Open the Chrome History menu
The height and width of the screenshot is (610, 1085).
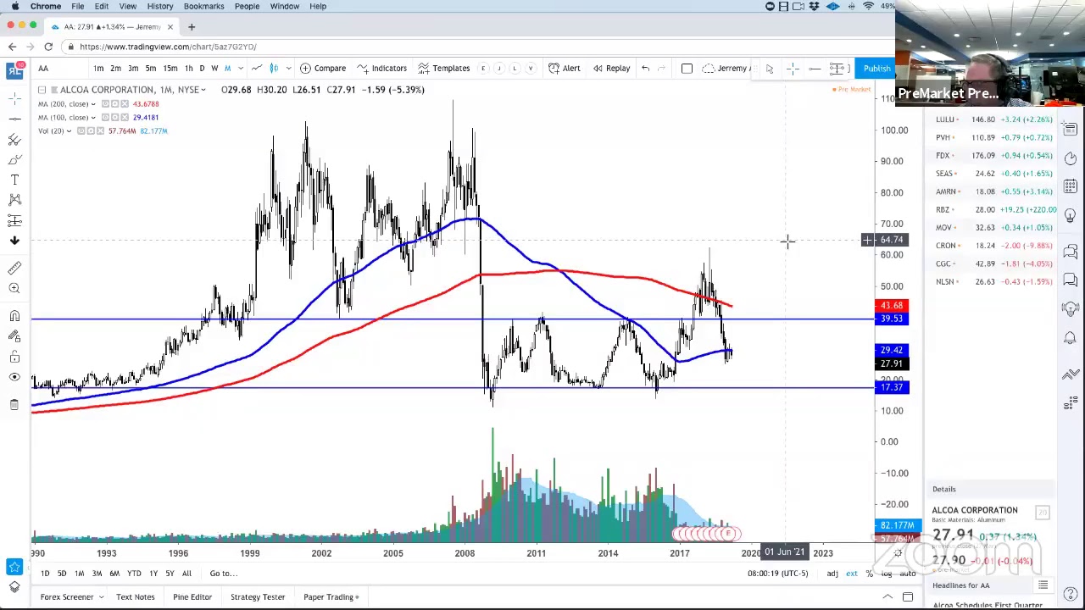click(x=159, y=6)
